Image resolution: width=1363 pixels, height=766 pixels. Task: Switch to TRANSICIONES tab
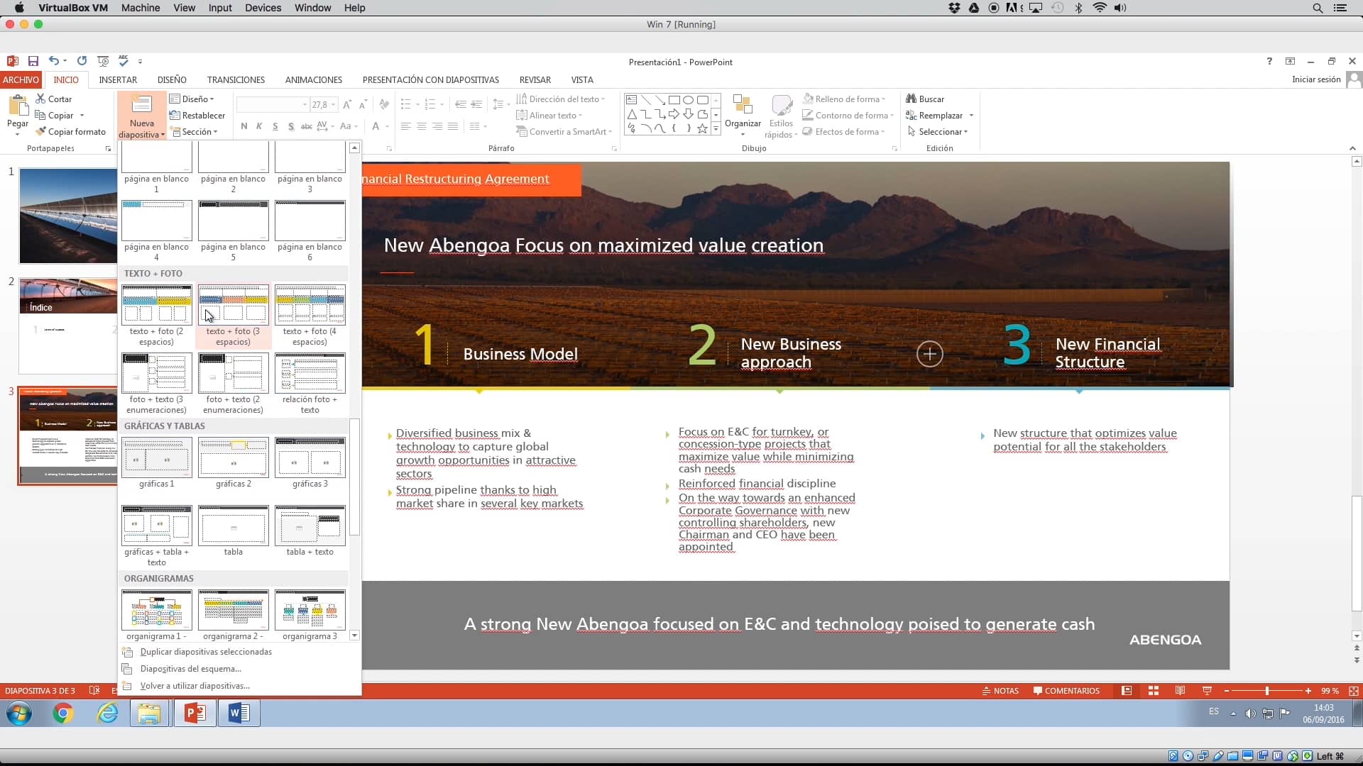(x=236, y=79)
